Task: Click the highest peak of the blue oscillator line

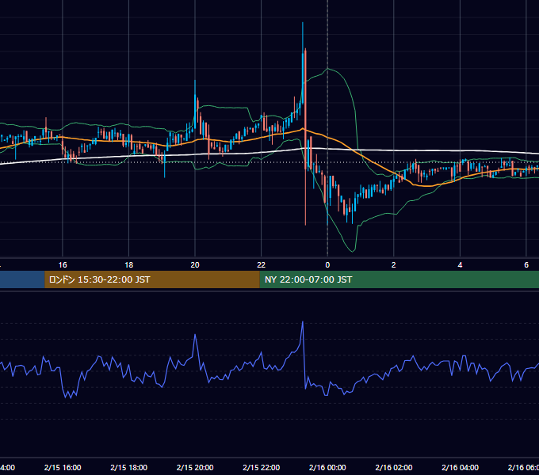Action: pyautogui.click(x=303, y=323)
